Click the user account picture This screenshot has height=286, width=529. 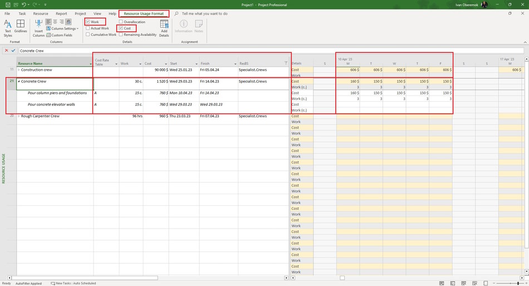tap(484, 4)
